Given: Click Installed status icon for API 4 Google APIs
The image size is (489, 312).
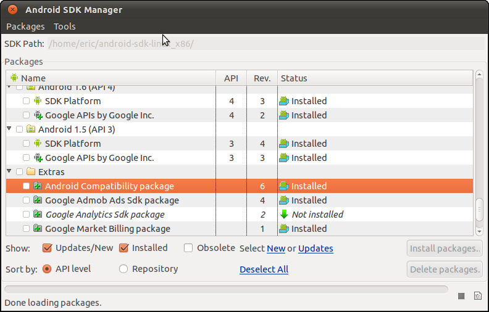Looking at the screenshot, I should [x=284, y=115].
